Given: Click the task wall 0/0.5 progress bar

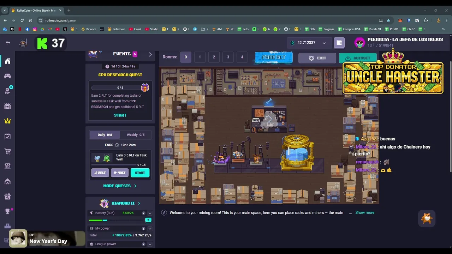Looking at the screenshot, I should pos(114,165).
